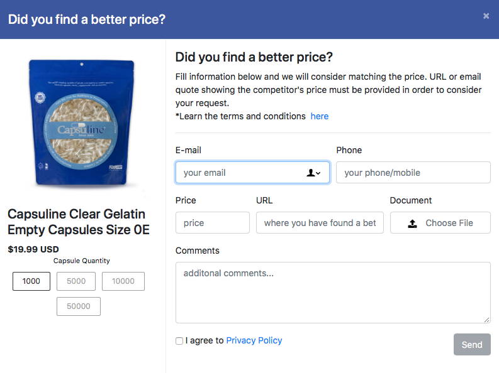Image resolution: width=499 pixels, height=373 pixels.
Task: Click the autofill contact icon in email field
Action: (x=311, y=173)
